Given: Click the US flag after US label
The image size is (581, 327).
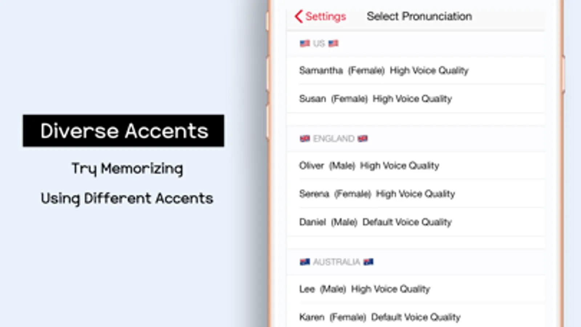Looking at the screenshot, I should [333, 44].
